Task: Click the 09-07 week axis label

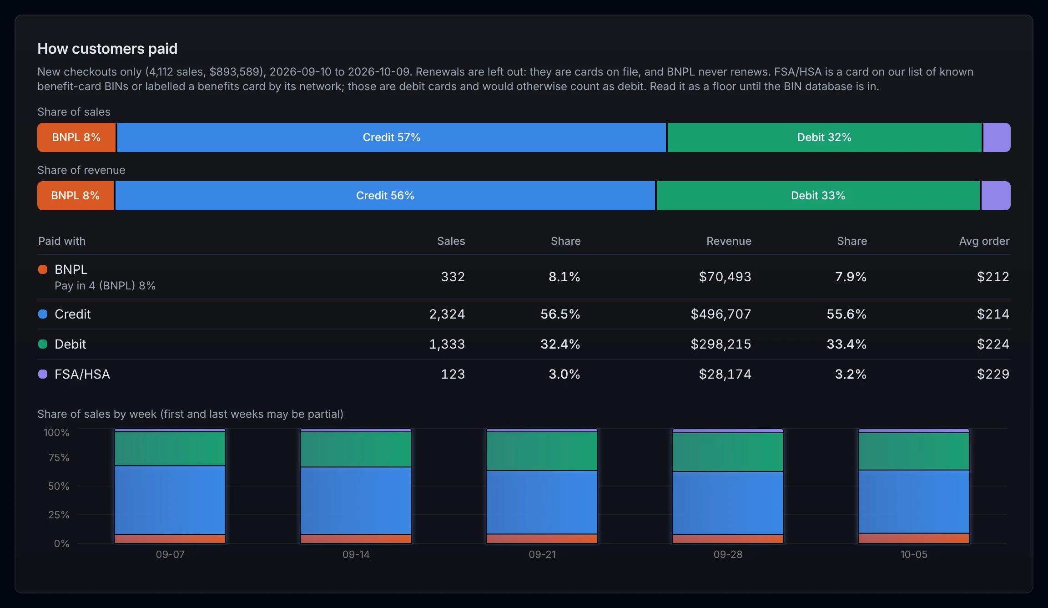Action: click(x=170, y=554)
